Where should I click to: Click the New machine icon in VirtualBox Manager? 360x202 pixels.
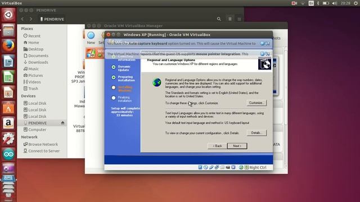91,35
